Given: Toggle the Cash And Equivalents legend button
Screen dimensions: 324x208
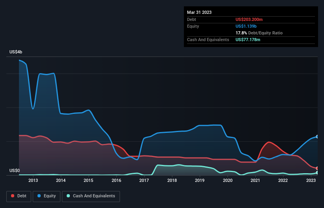Looking at the screenshot, I should coord(91,196).
